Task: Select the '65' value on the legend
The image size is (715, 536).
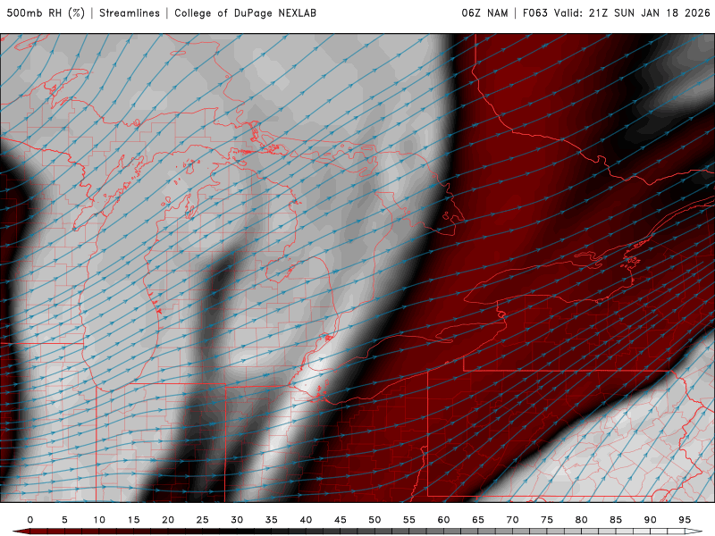Action: point(478,520)
